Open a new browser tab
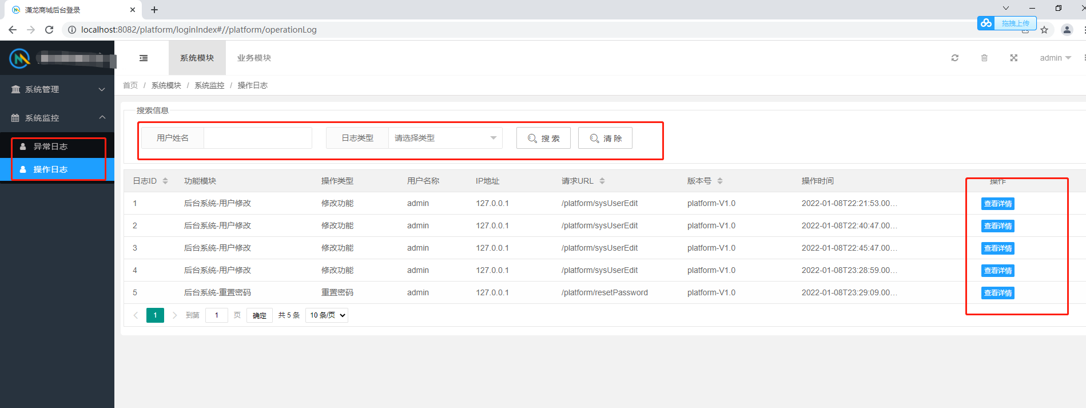The image size is (1086, 408). pos(154,10)
